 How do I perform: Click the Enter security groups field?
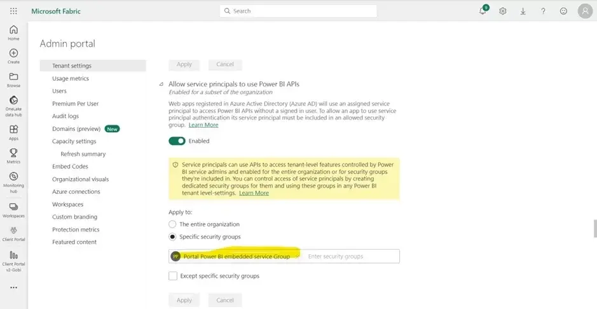click(x=352, y=256)
